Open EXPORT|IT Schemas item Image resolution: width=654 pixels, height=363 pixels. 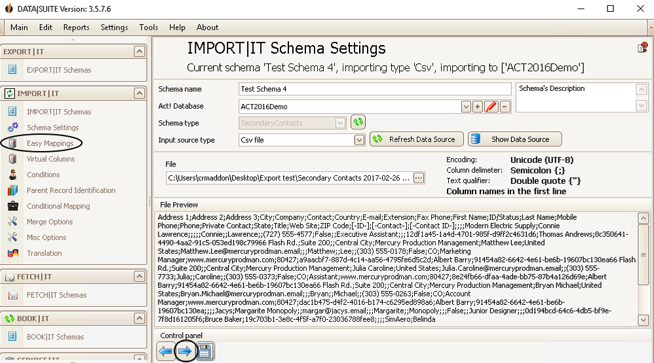(59, 70)
